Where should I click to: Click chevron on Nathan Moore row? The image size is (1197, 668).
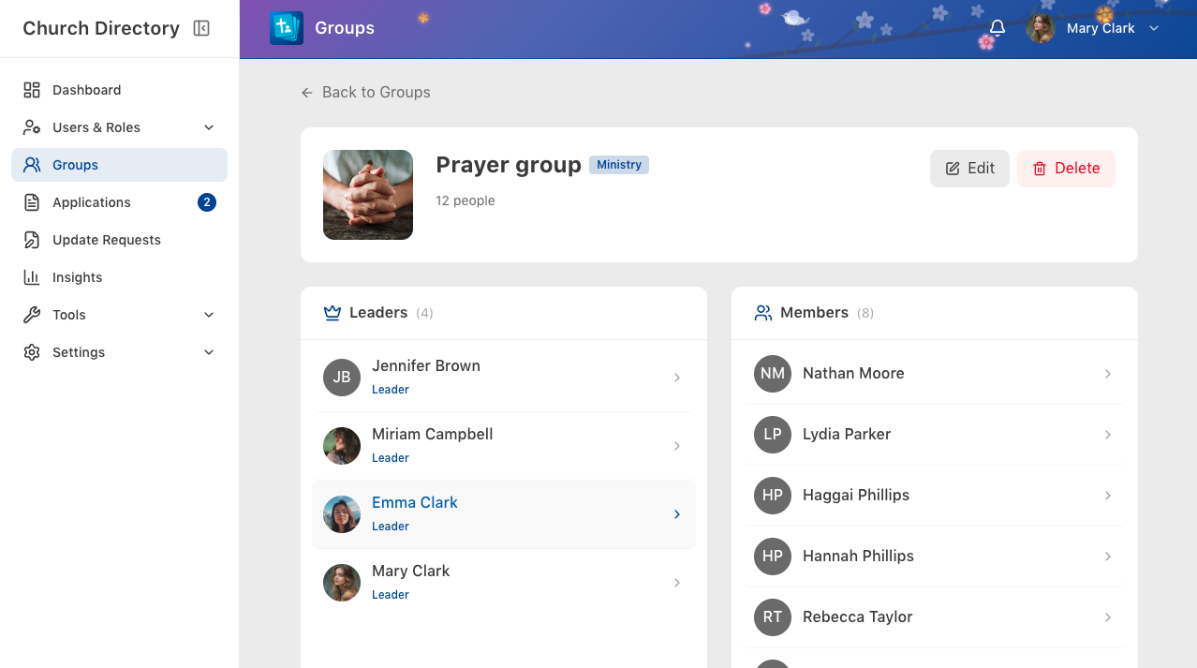pyautogui.click(x=1108, y=374)
